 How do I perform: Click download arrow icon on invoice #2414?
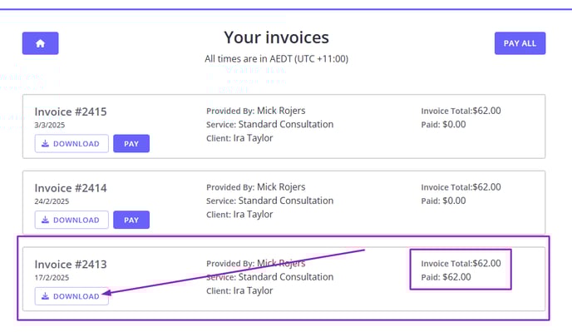point(45,220)
